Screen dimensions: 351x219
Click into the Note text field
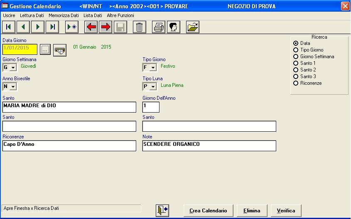[209, 145]
